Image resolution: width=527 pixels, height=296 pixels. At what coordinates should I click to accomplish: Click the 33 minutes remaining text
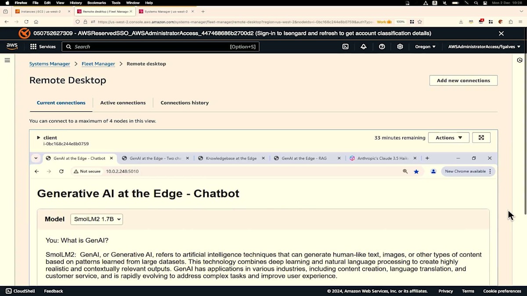pyautogui.click(x=400, y=138)
